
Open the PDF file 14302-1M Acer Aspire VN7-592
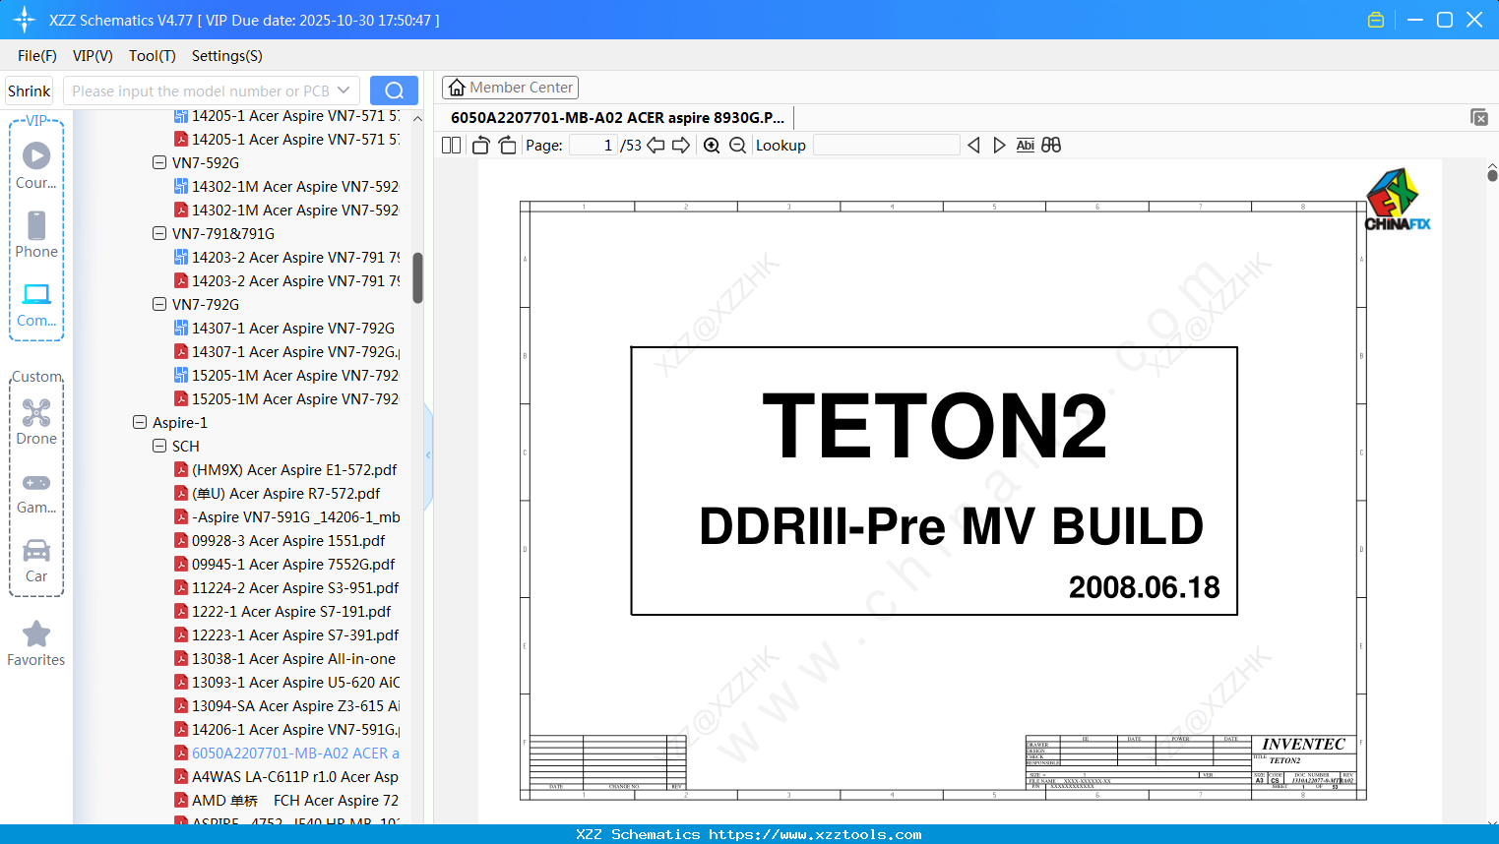286,211
